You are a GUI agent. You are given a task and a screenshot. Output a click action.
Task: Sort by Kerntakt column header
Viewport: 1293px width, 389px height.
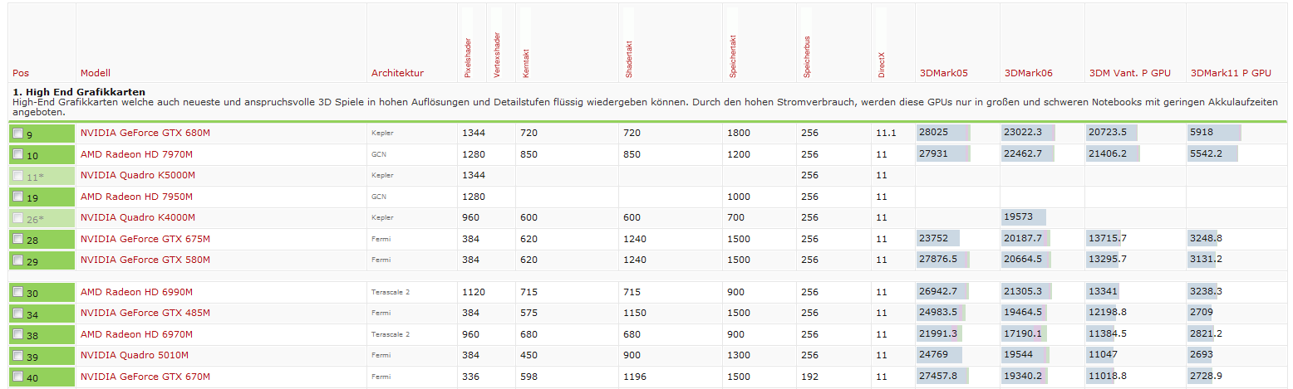pos(526,65)
